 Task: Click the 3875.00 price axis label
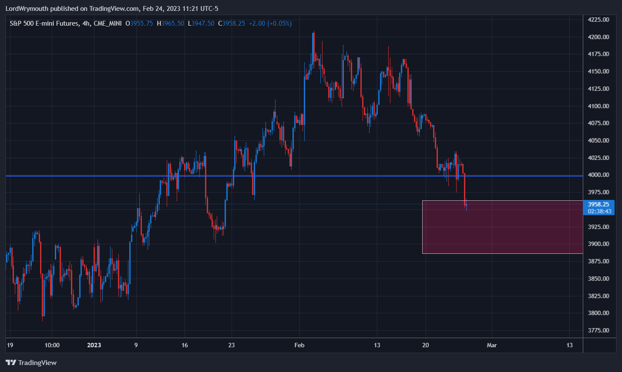coord(598,261)
